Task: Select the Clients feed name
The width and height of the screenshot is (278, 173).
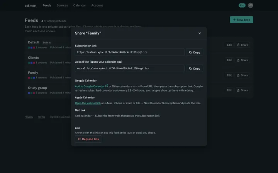Action: (x=33, y=58)
